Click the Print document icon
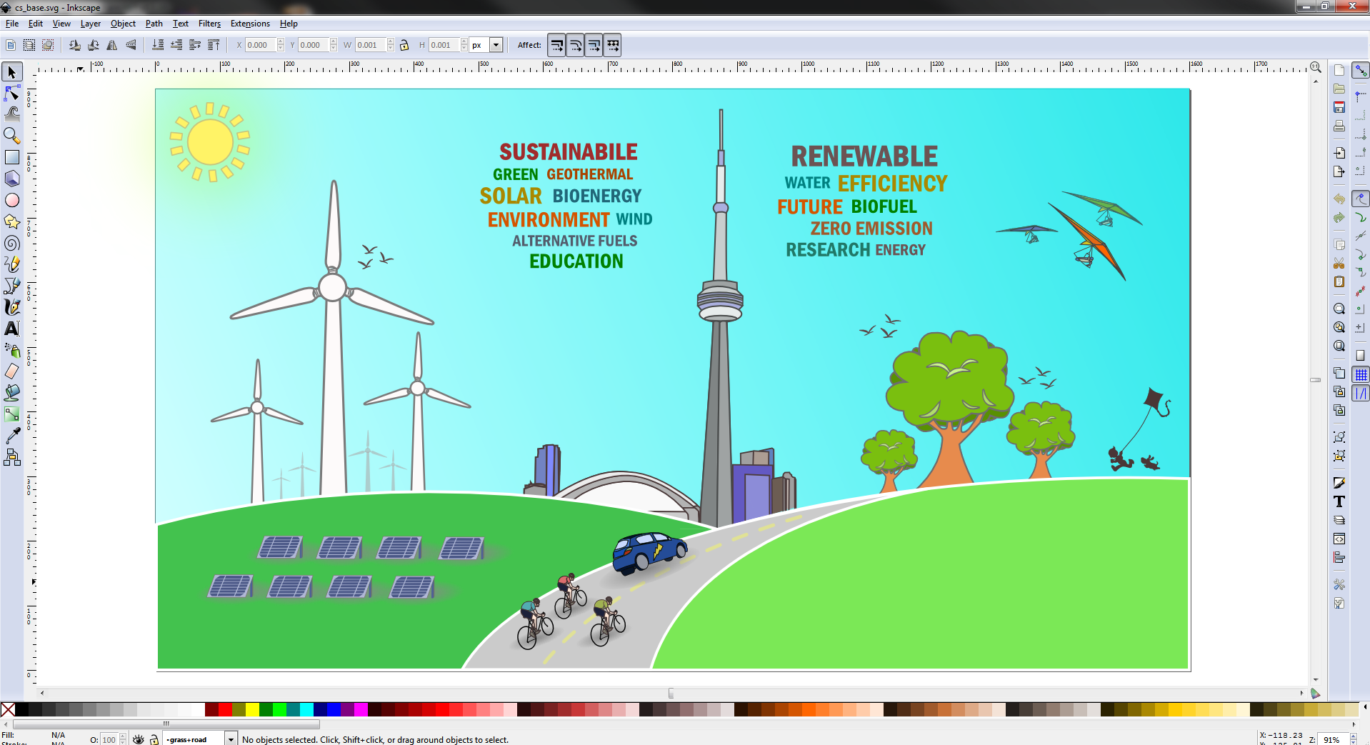The image size is (1370, 745). 1339,126
